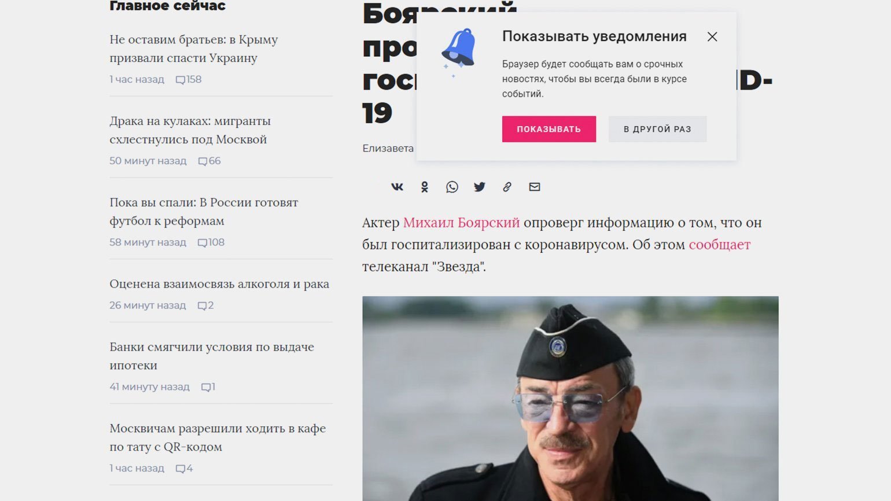
Task: Open alcohol and cancer article
Action: click(219, 284)
